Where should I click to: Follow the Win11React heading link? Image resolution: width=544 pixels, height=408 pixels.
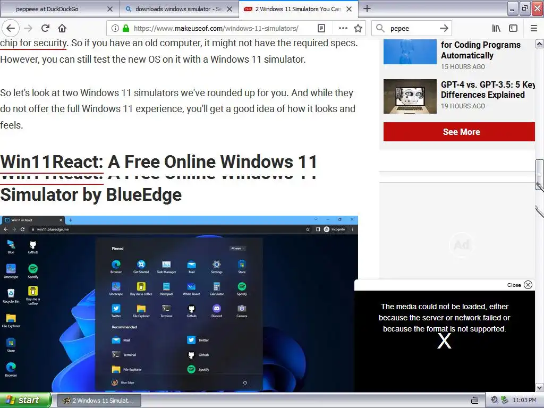pyautogui.click(x=52, y=162)
